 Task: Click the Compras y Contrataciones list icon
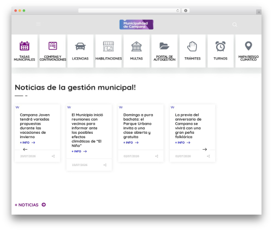pos(52,46)
